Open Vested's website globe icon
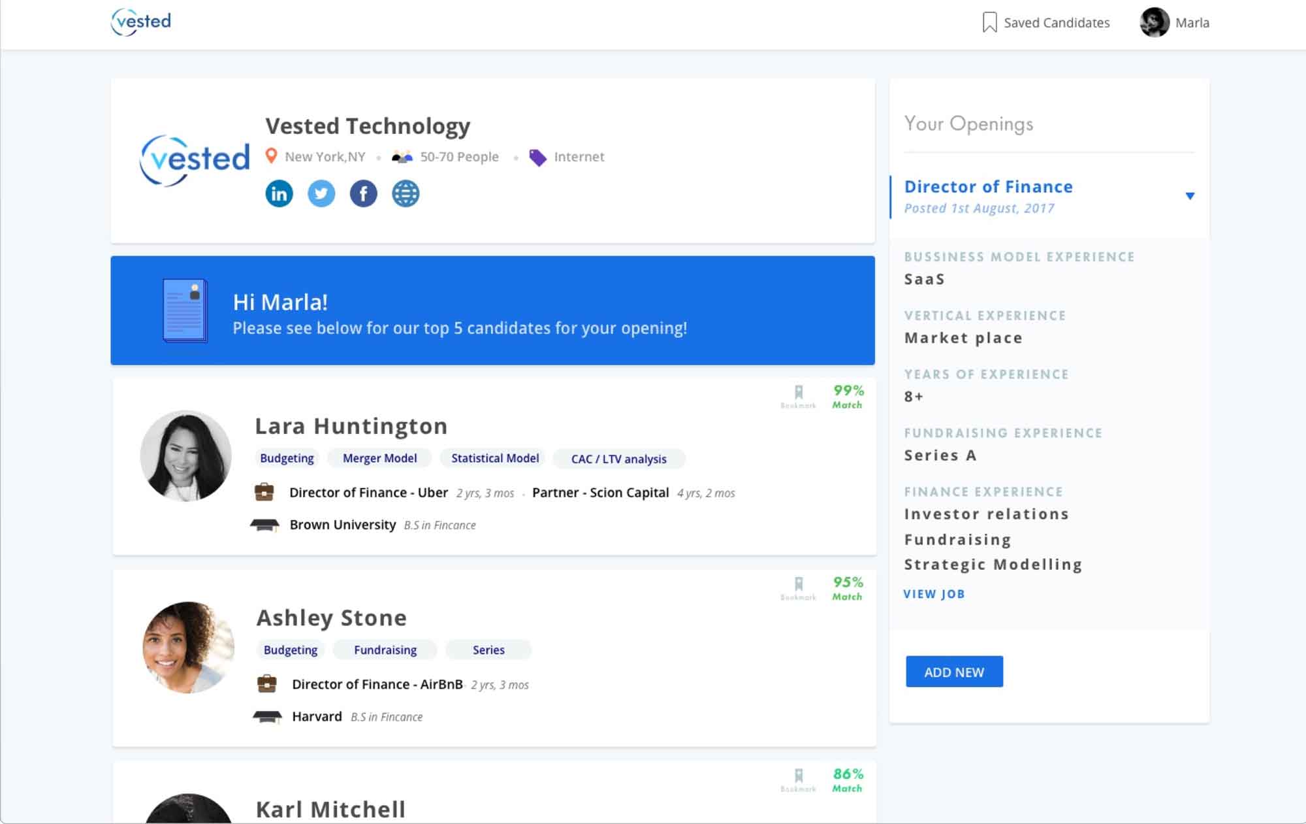 [x=406, y=193]
